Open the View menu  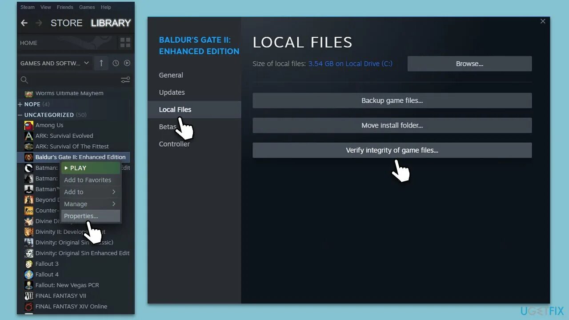(46, 7)
